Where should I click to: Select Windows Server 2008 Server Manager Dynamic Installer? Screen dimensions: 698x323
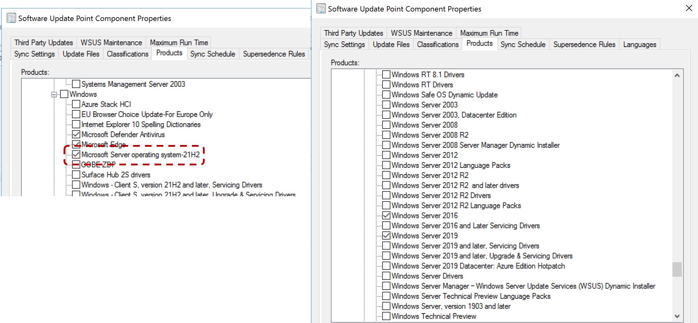click(475, 145)
